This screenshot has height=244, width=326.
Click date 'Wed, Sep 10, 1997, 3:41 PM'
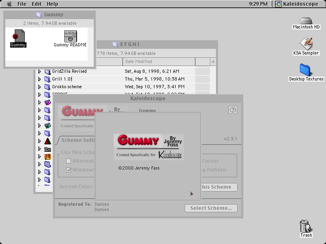(x=154, y=87)
